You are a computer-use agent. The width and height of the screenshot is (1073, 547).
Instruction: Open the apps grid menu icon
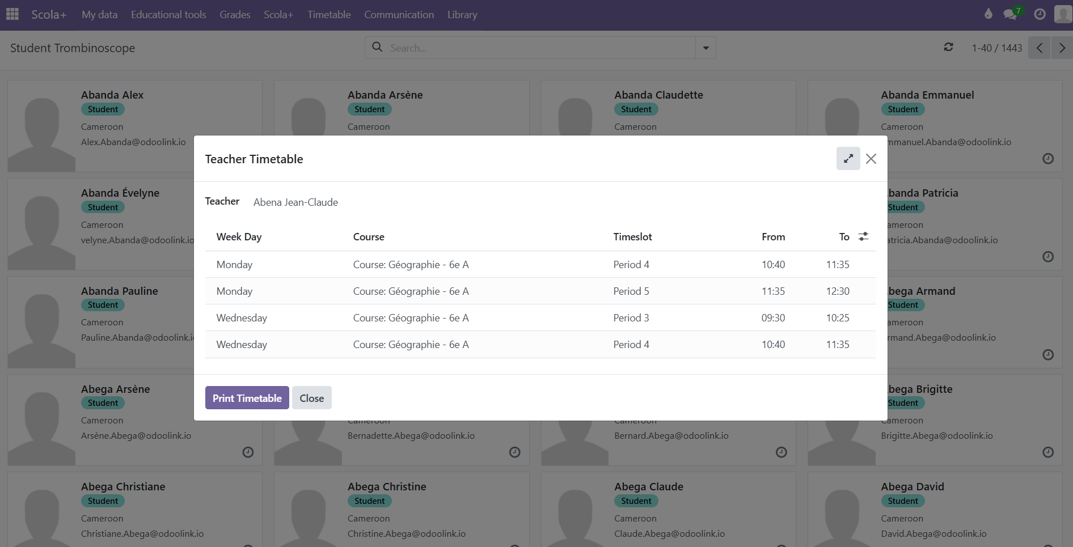point(12,14)
